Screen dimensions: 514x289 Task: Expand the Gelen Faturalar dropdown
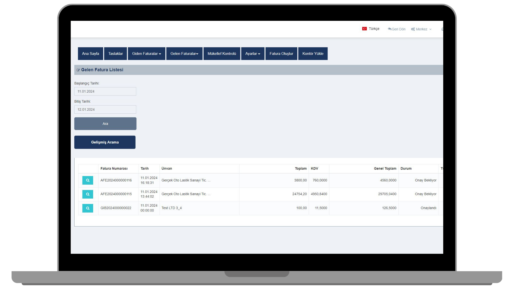[184, 54]
